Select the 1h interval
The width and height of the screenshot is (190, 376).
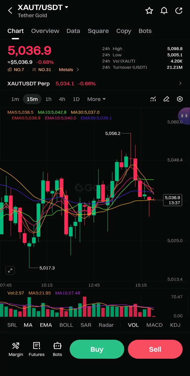tap(48, 99)
